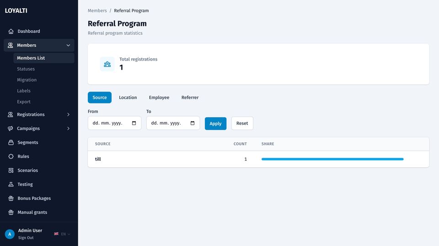Click the Admin User avatar
The height and width of the screenshot is (246, 439).
(x=10, y=234)
